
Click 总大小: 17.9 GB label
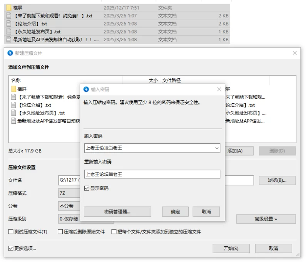25,151
